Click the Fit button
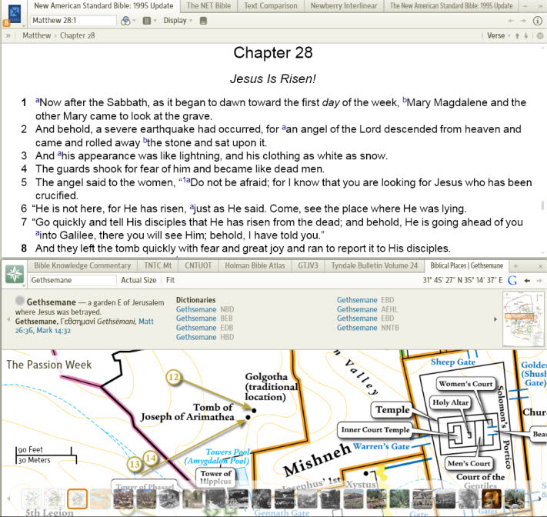The height and width of the screenshot is (517, 547). click(x=170, y=281)
